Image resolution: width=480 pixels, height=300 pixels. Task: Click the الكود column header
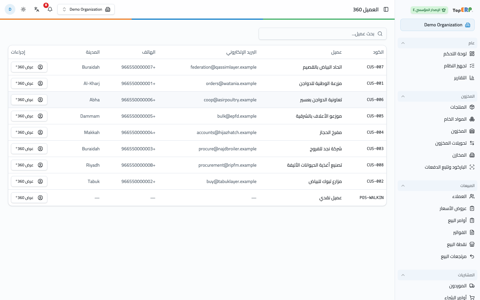(x=378, y=52)
